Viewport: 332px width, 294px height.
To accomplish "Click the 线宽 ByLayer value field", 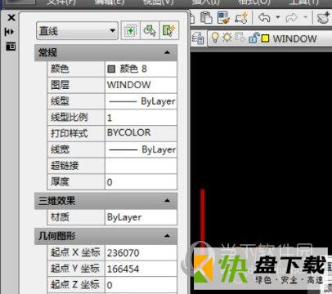I will (141, 149).
